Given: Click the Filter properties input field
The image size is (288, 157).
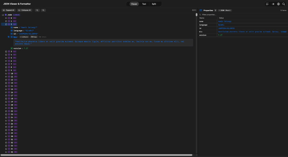Looking at the screenshot, I should (x=243, y=15).
